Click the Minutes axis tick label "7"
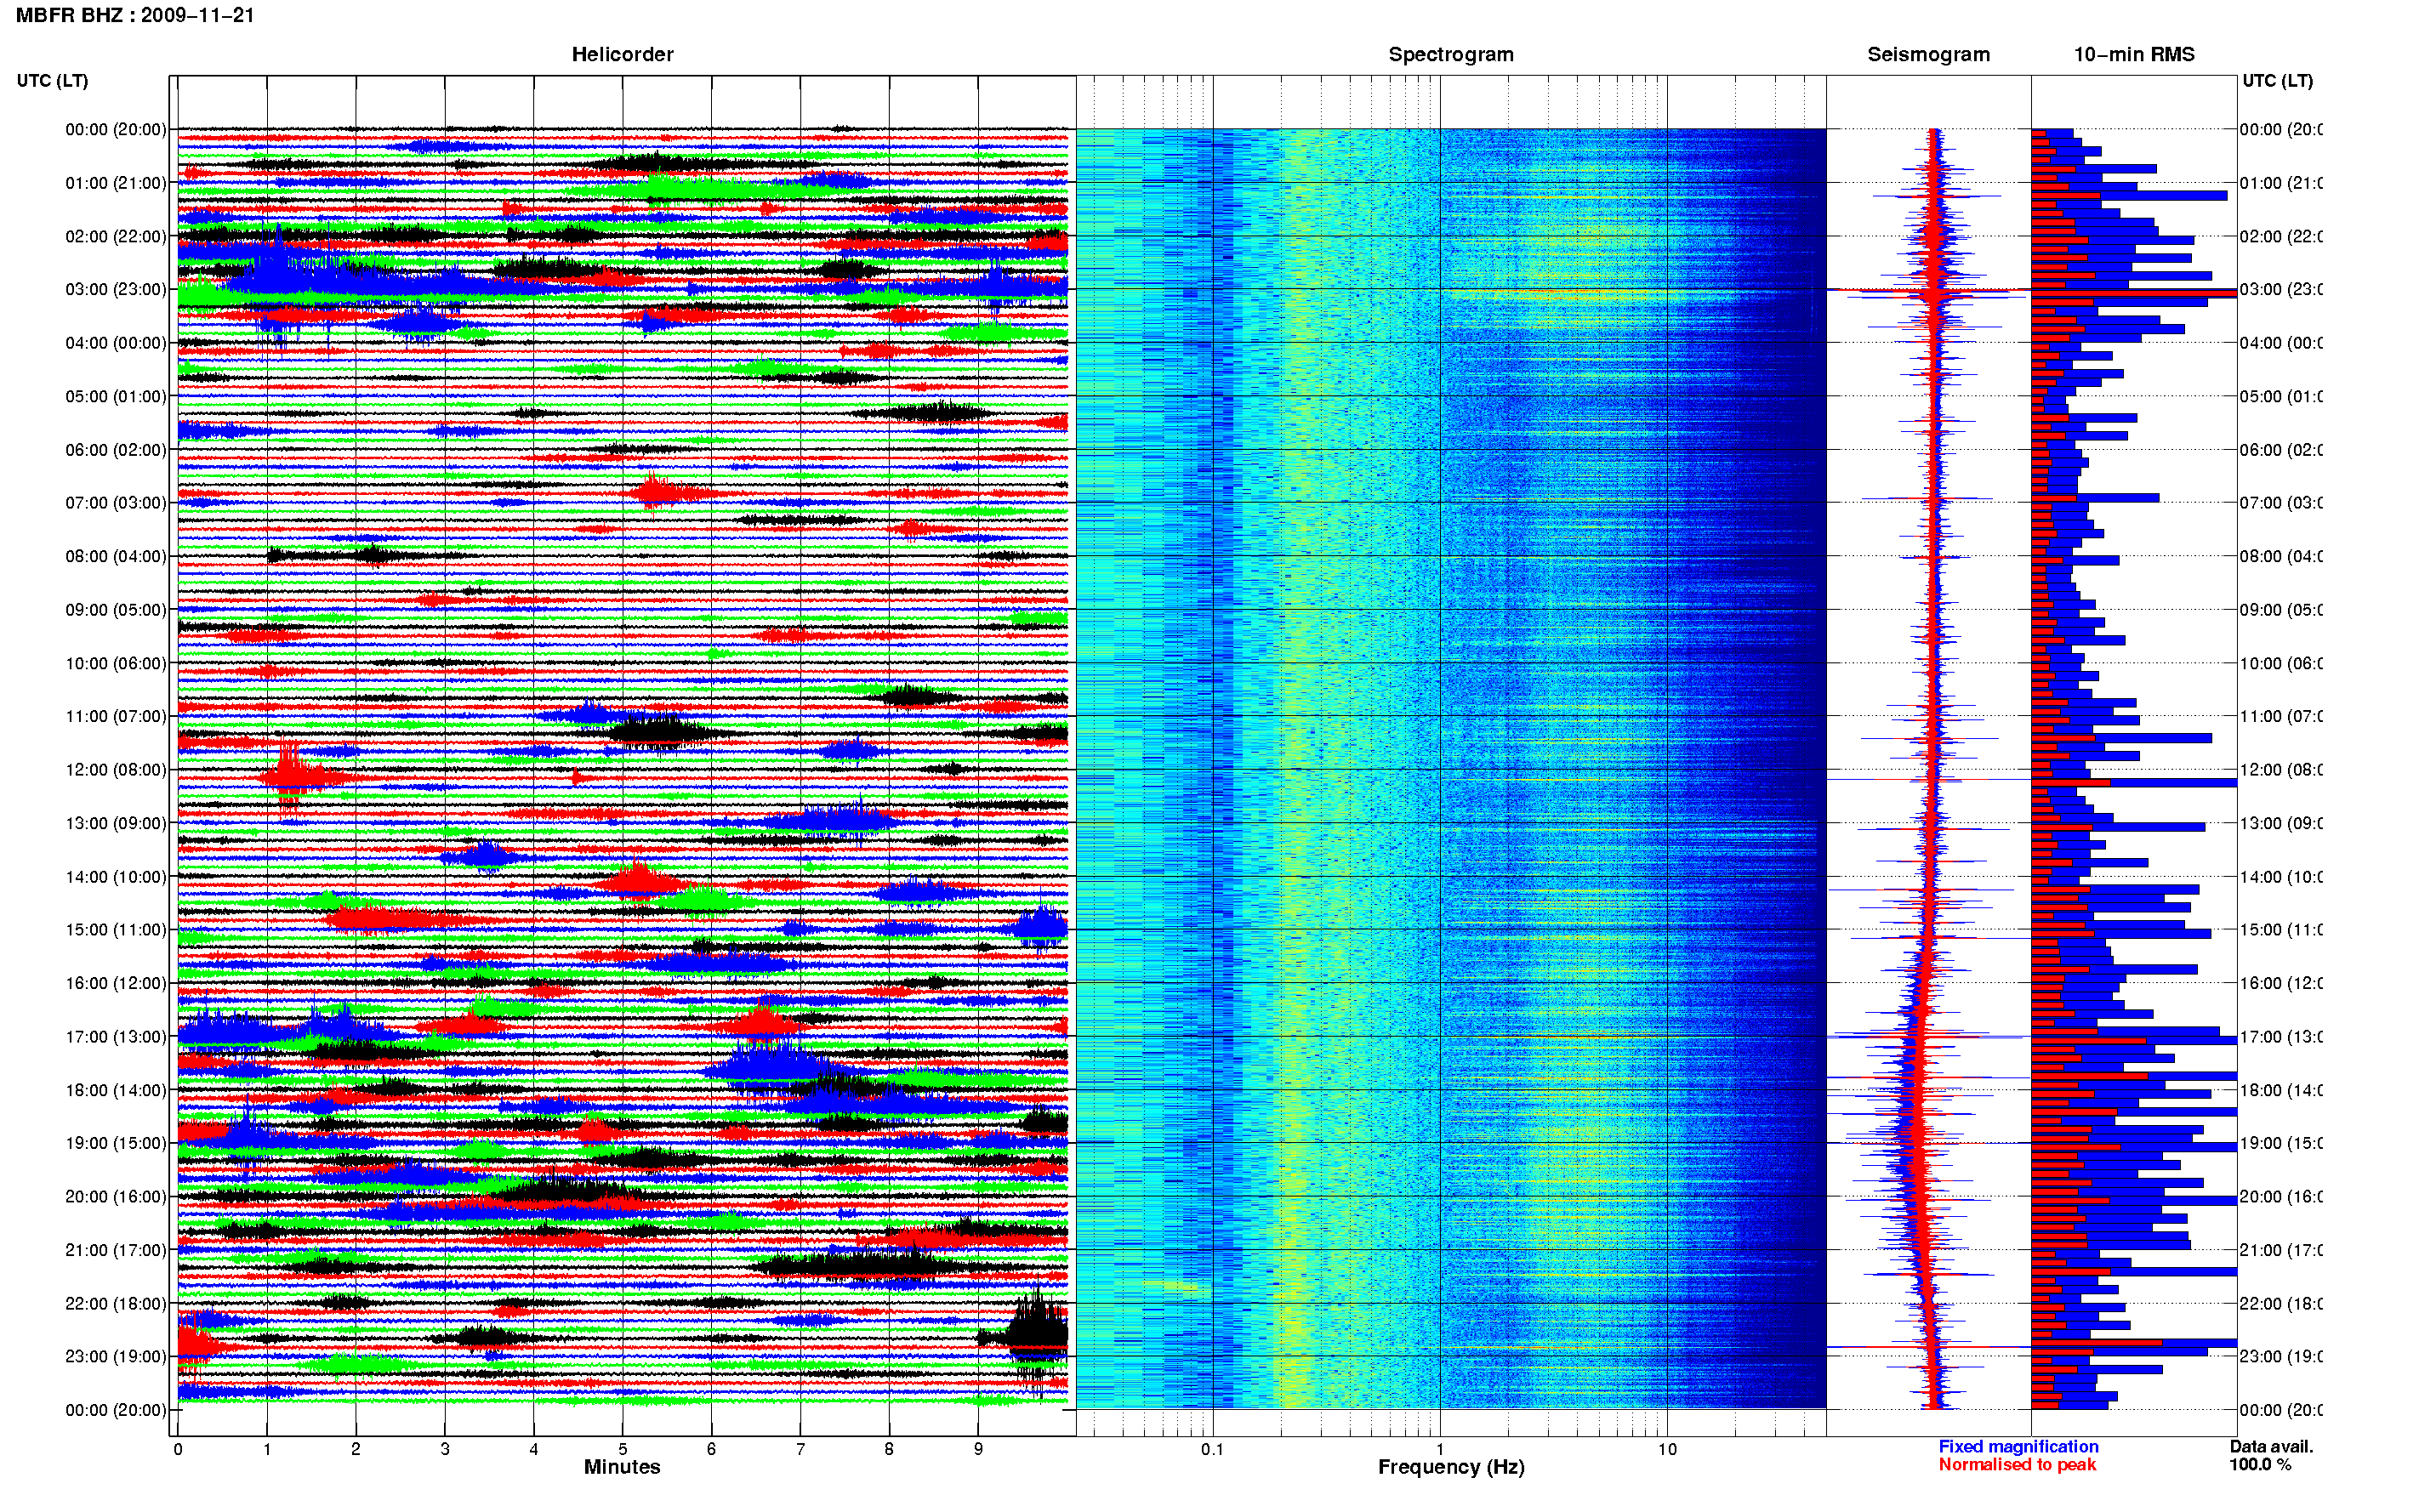Screen dimensions: 2419x1512 (x=800, y=1449)
